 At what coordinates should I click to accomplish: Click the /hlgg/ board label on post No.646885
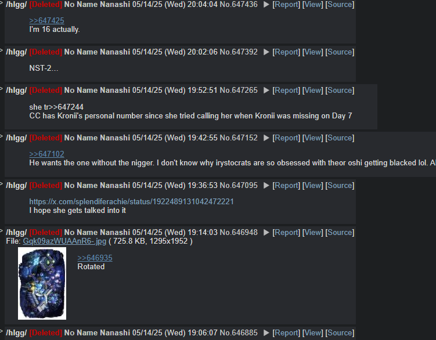pyautogui.click(x=16, y=333)
